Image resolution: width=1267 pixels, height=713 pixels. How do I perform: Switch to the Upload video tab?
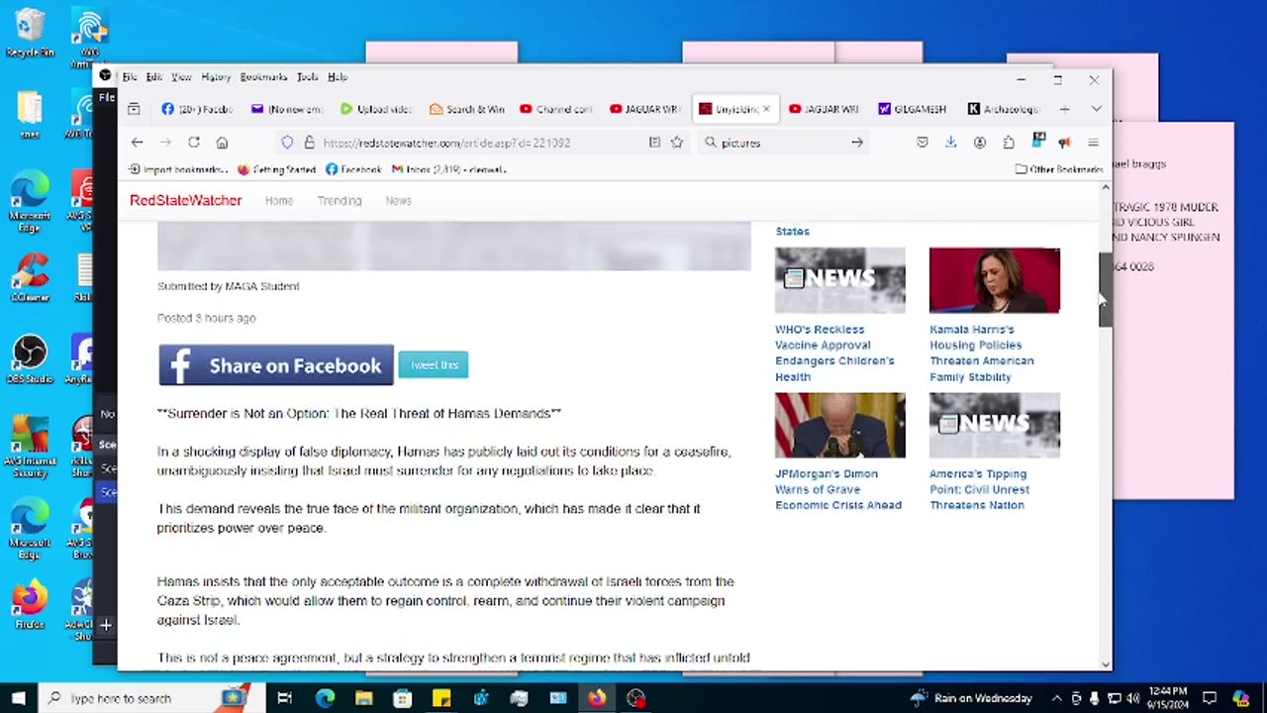tap(376, 109)
